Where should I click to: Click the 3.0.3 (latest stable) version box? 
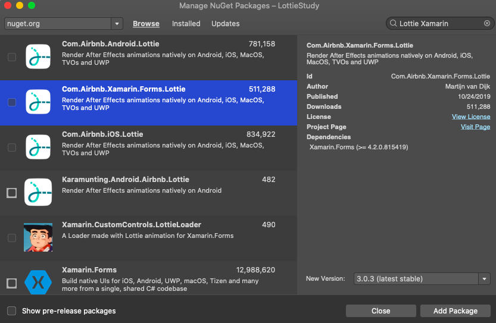[x=416, y=279]
